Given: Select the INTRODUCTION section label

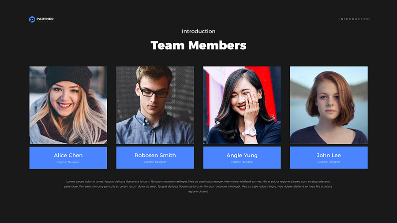Looking at the screenshot, I should [x=355, y=19].
